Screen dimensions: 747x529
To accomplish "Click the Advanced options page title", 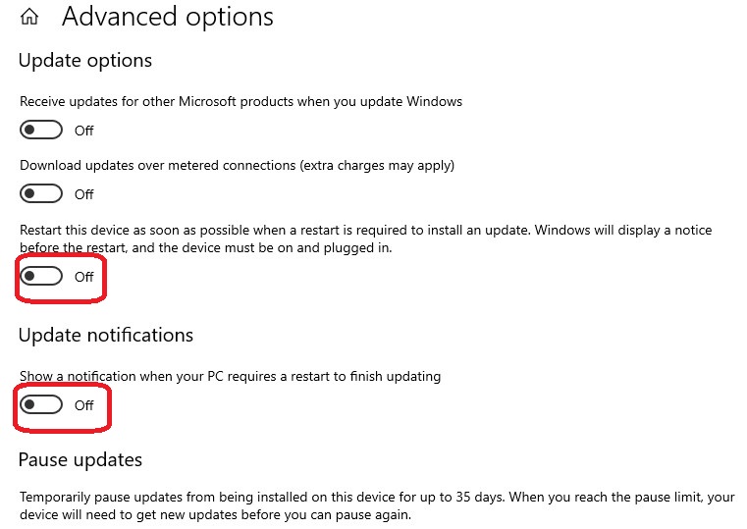I will click(x=168, y=17).
